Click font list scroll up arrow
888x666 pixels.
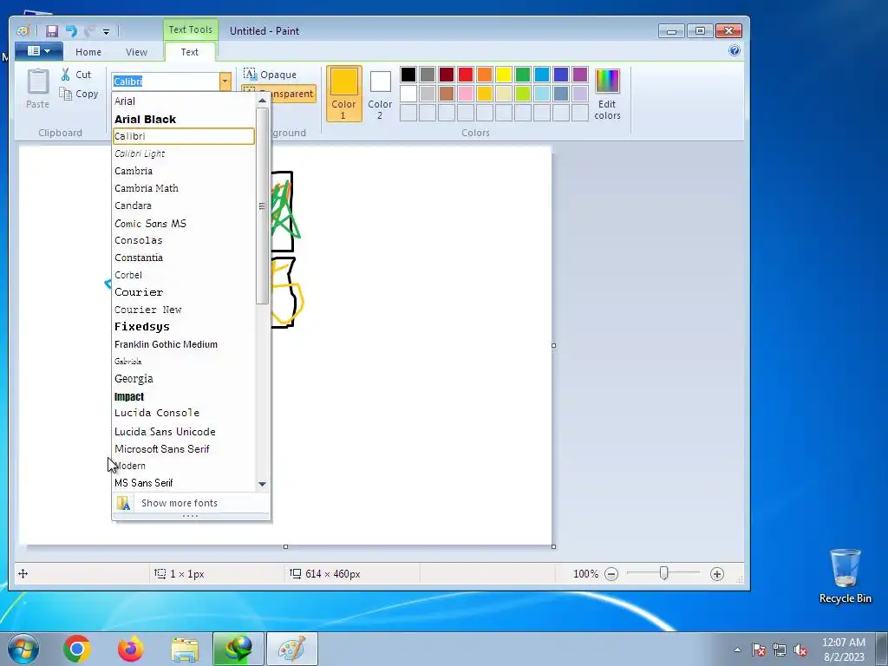[262, 101]
